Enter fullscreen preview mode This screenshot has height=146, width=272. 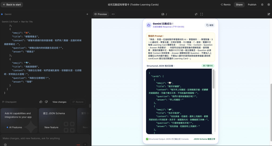coord(202,14)
